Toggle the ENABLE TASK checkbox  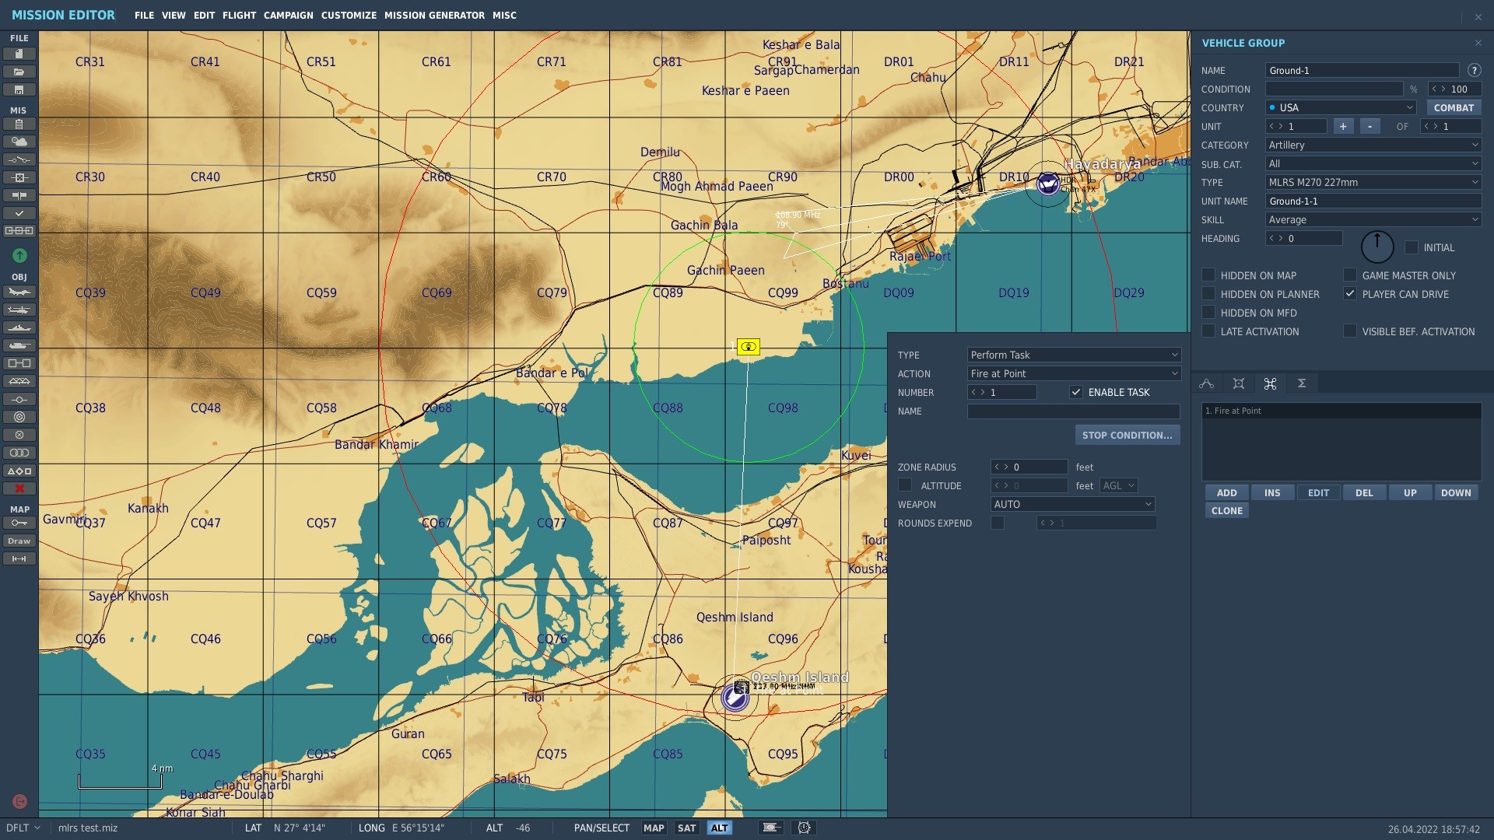point(1076,392)
